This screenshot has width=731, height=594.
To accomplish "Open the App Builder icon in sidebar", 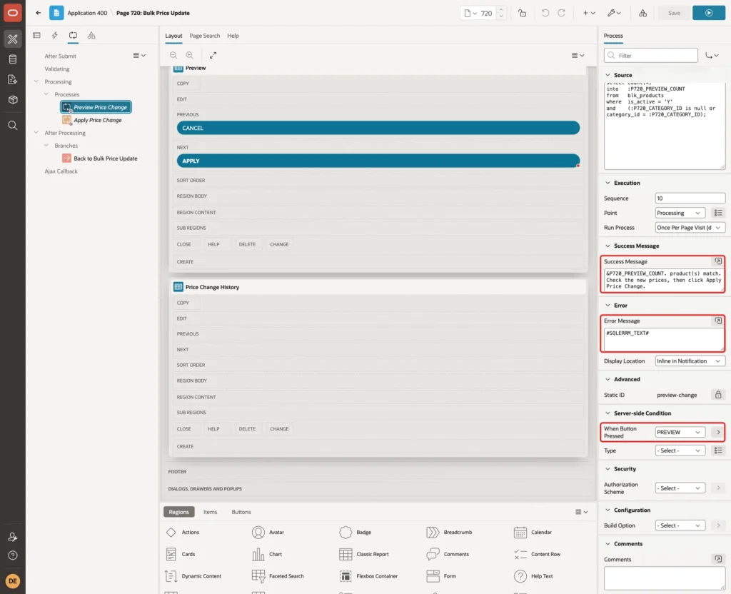I will pos(13,39).
